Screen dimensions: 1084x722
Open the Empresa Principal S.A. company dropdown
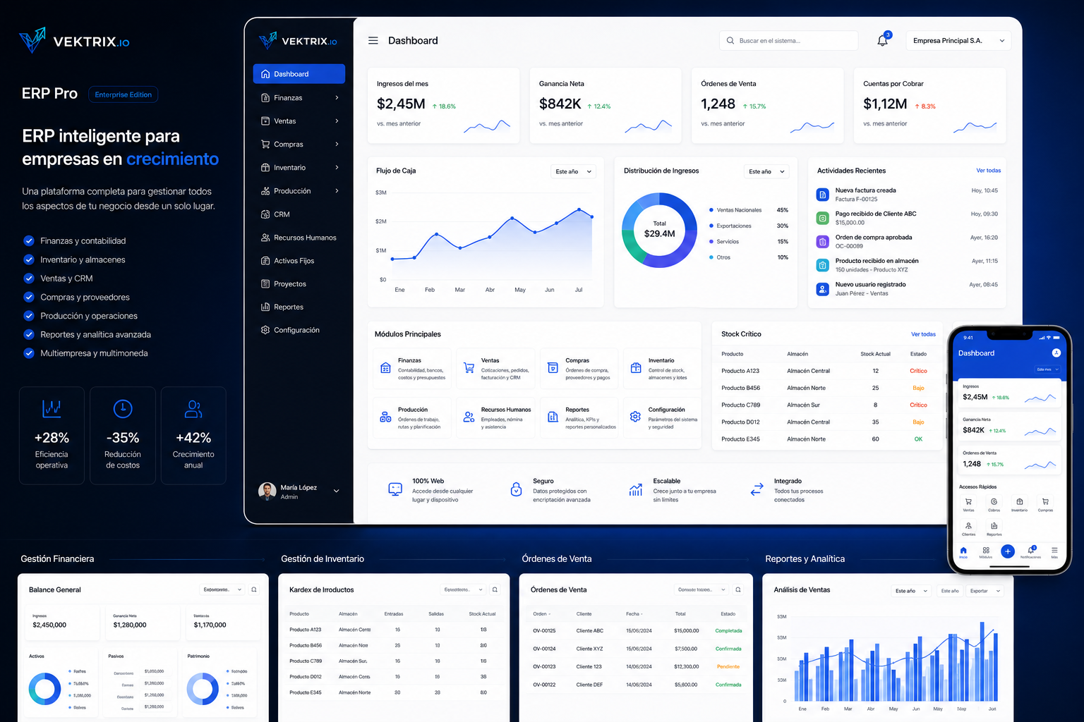coord(958,41)
